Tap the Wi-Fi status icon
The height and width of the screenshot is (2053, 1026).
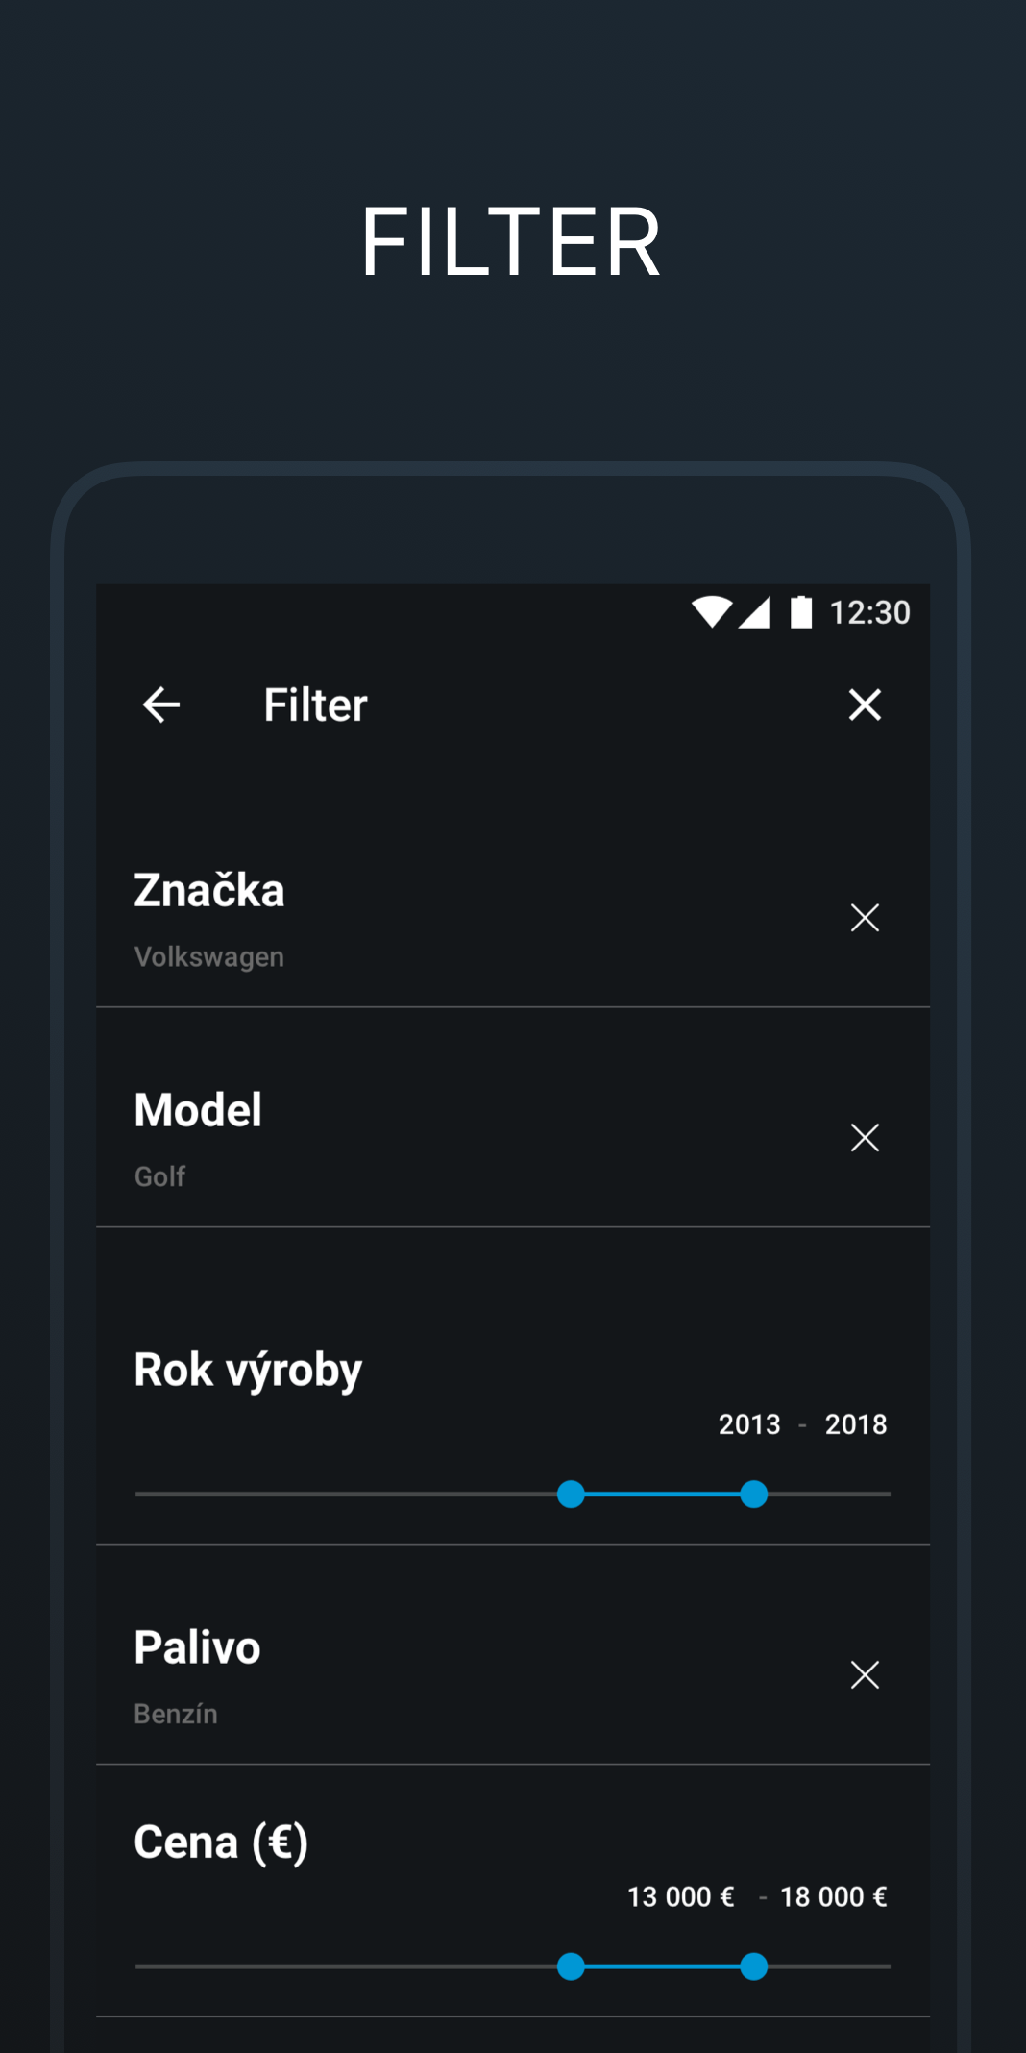(712, 612)
